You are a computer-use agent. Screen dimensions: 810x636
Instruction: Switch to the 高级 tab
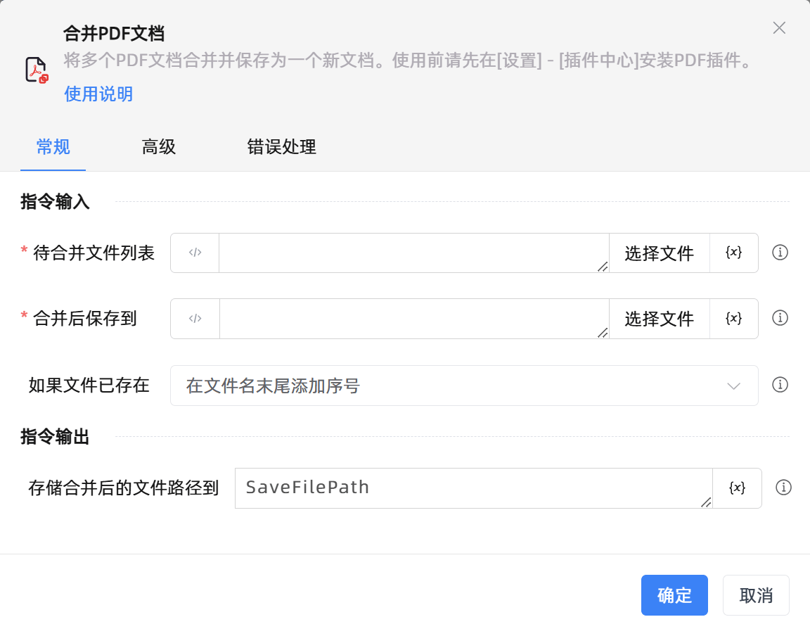coord(159,147)
